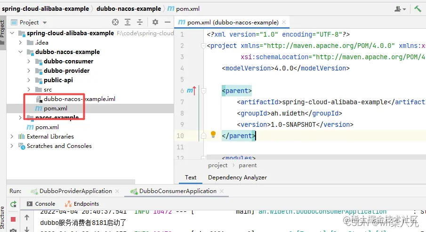Click the Maven parent gutter icon on line 6
The height and width of the screenshot is (232, 426).
tap(191, 91)
